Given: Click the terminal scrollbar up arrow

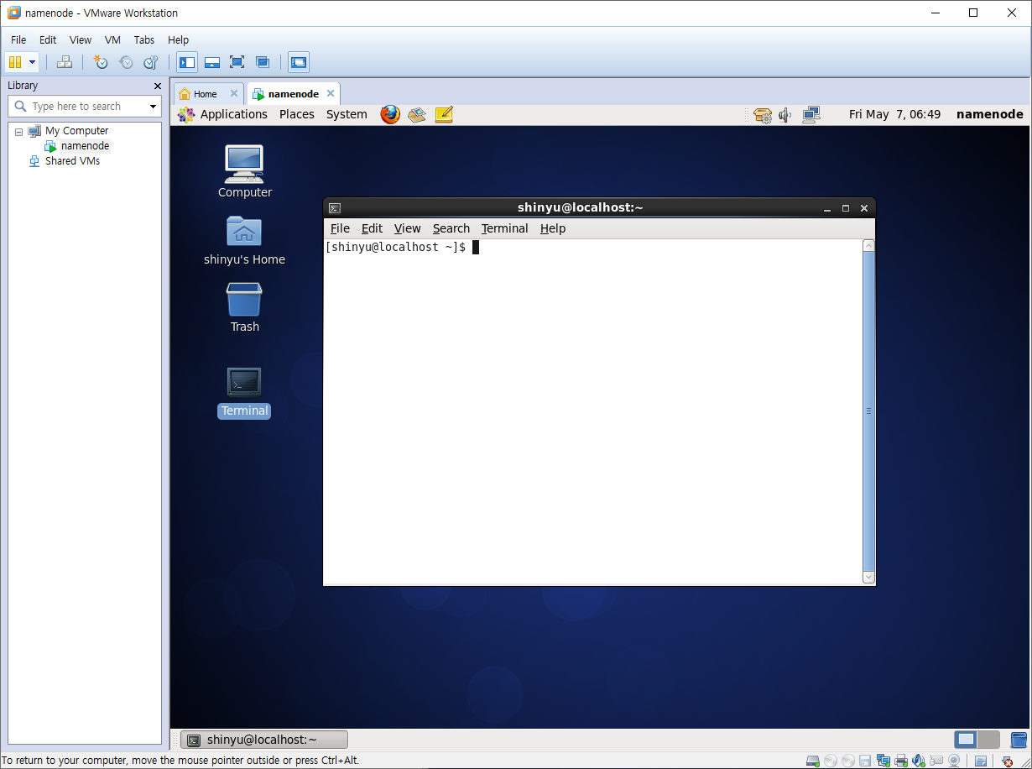Looking at the screenshot, I should 868,246.
